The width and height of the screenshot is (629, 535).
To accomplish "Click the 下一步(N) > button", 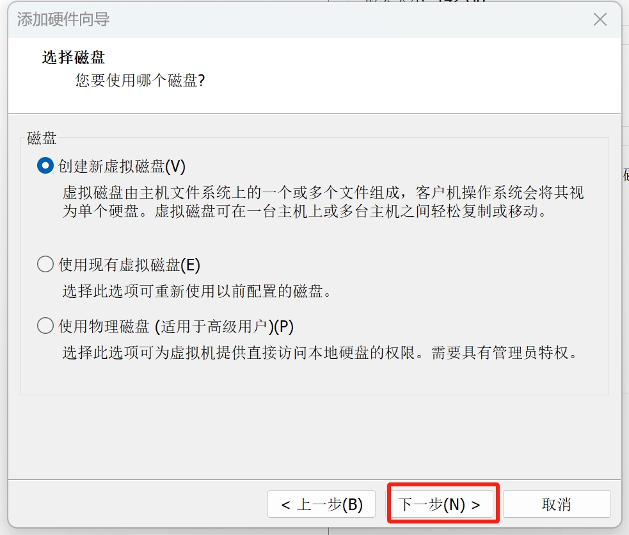I will (x=439, y=504).
